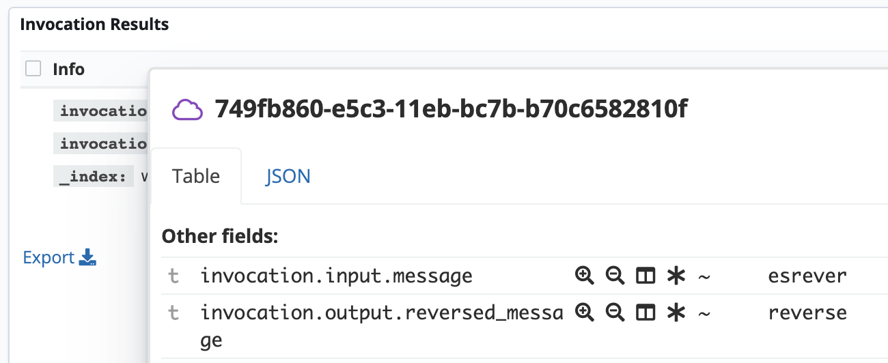Select the Table tab

pyautogui.click(x=196, y=176)
